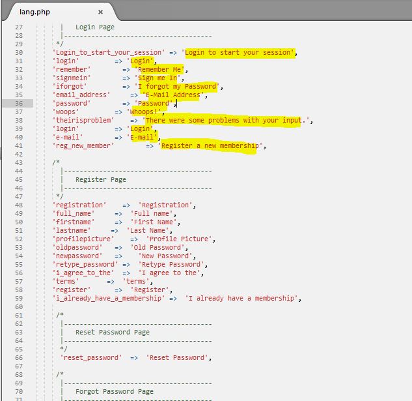Click line number 42 in the gutter
412x401 pixels.
click(19, 155)
